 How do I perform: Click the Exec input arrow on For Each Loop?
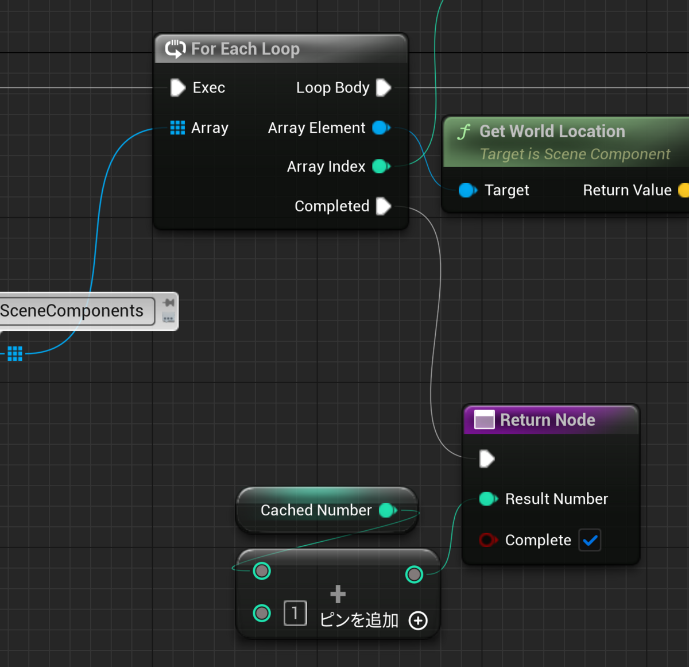[177, 87]
